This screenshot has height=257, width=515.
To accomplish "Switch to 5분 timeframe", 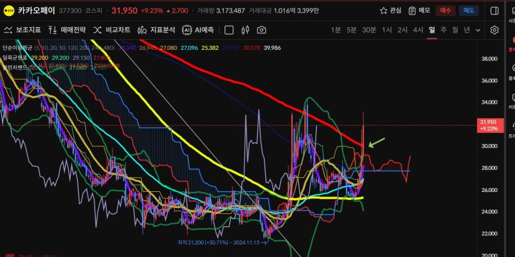I will click(x=351, y=30).
